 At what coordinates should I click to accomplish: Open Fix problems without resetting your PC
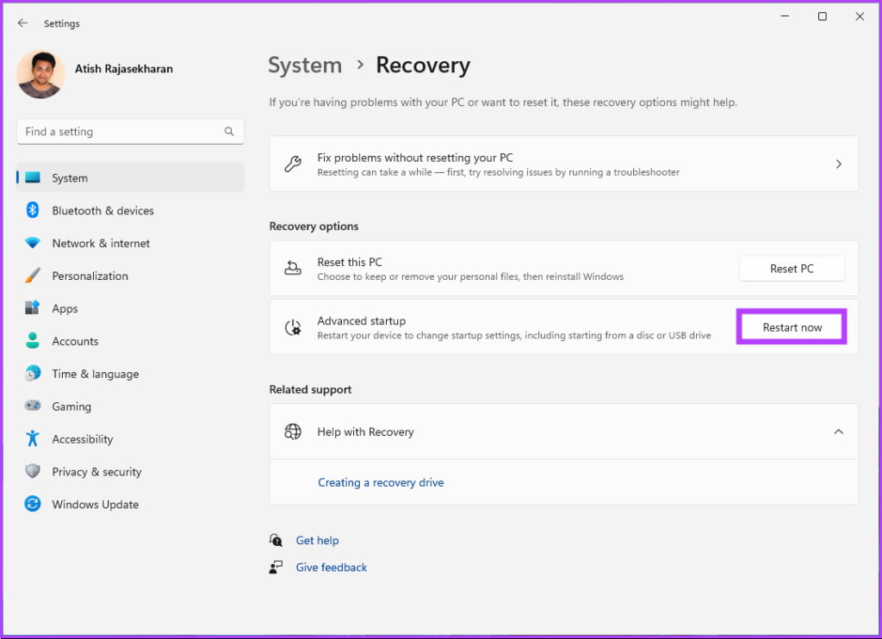click(x=563, y=164)
